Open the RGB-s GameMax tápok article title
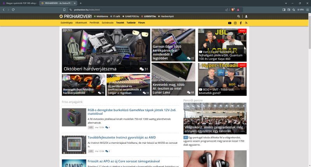This screenshot has width=311, height=167. [132, 112]
